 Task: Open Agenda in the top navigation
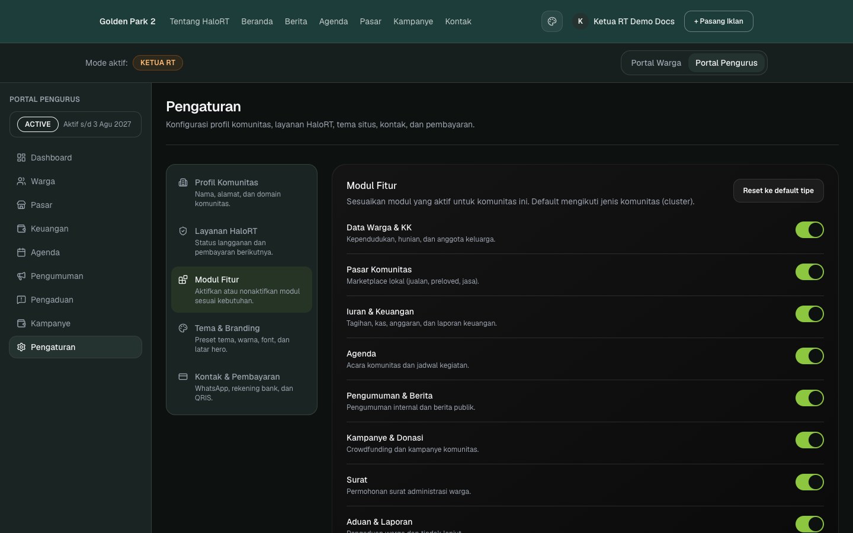pyautogui.click(x=333, y=21)
